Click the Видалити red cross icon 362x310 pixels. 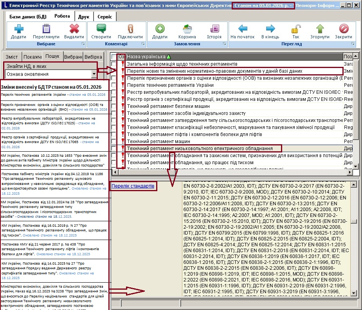point(74,29)
